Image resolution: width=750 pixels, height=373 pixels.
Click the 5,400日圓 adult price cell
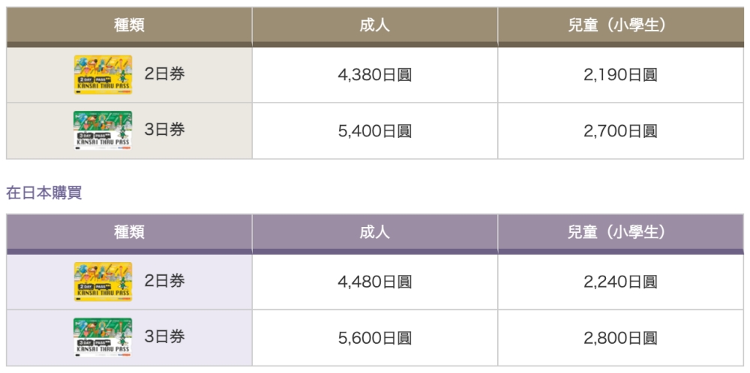[x=375, y=131]
